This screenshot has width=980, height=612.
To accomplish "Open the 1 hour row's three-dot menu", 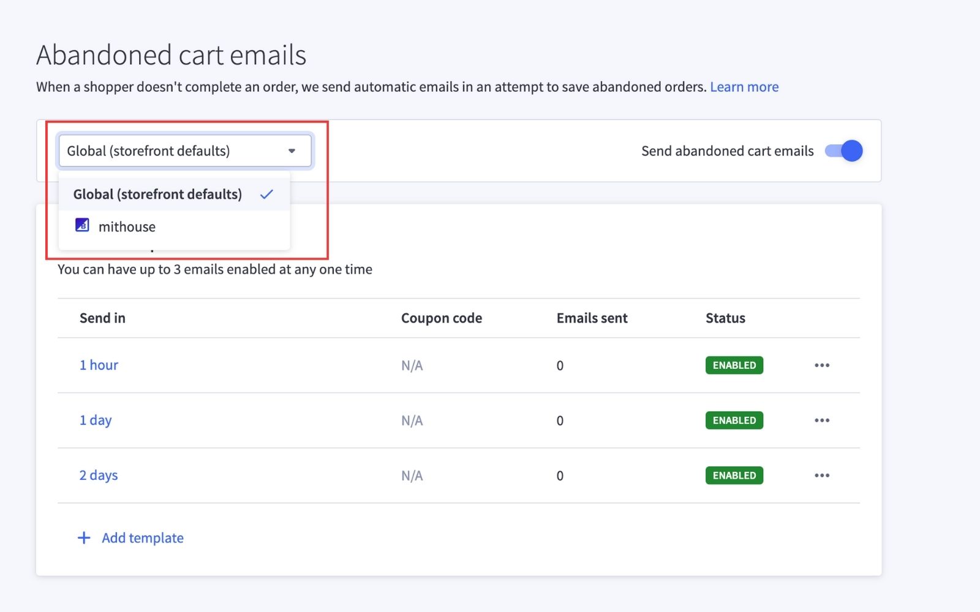I will 822,365.
